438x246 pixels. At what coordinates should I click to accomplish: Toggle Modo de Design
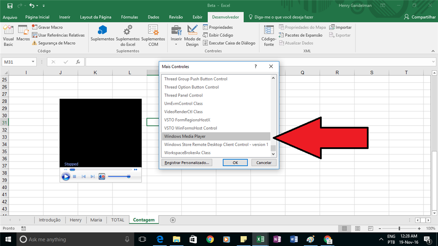pos(192,35)
